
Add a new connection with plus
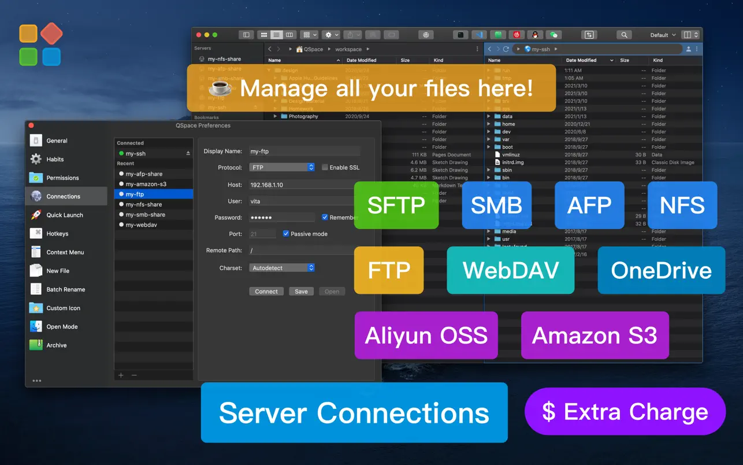121,375
